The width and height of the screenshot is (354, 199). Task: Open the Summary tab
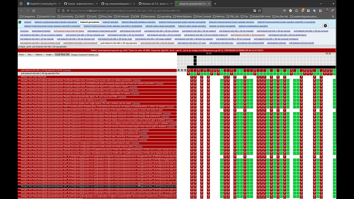point(24,31)
